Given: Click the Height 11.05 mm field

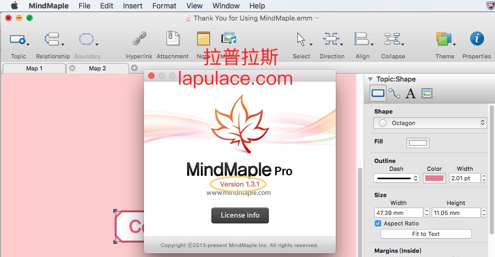Looking at the screenshot, I should (456, 213).
